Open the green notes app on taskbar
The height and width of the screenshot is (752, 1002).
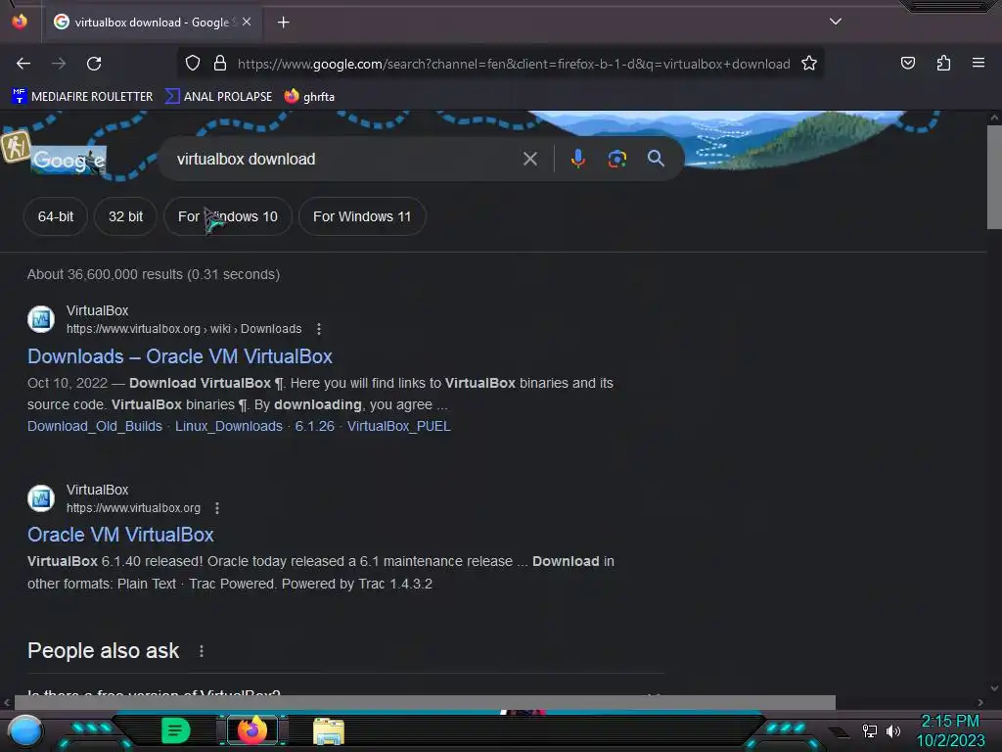pos(175,730)
